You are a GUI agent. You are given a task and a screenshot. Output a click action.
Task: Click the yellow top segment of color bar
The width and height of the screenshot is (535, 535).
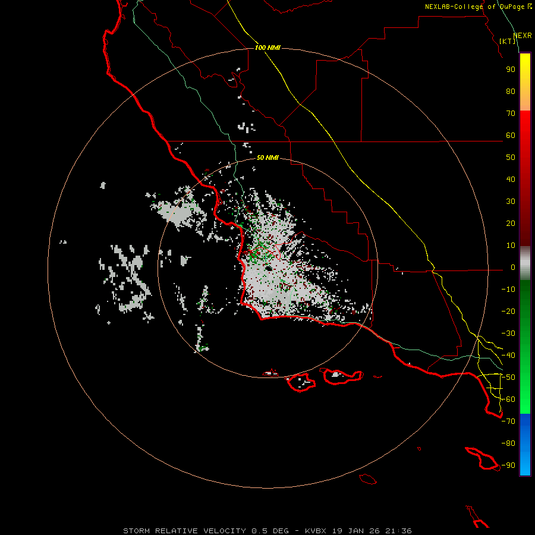[525, 82]
